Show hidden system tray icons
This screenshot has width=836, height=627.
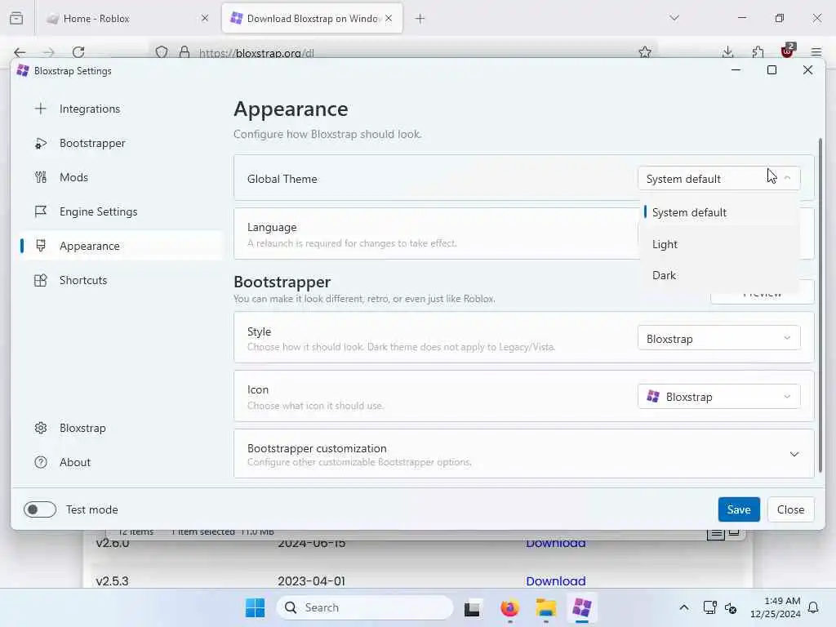684,607
